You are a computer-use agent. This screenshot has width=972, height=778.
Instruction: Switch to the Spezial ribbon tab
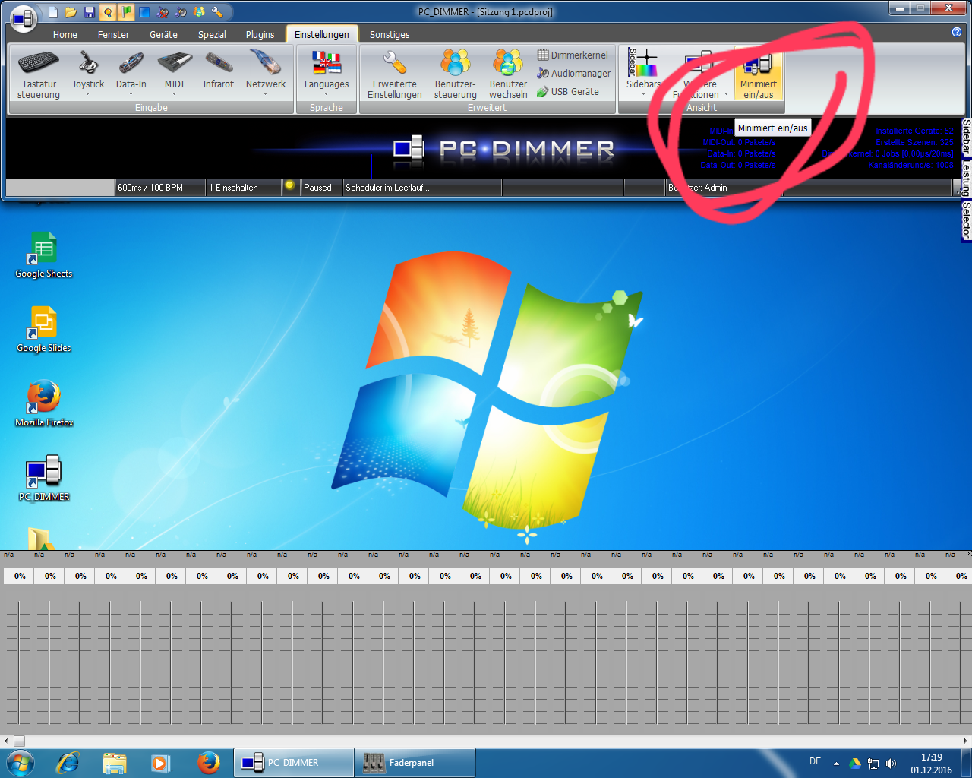tap(212, 35)
